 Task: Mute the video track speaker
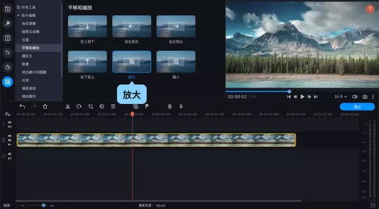click(x=10, y=140)
